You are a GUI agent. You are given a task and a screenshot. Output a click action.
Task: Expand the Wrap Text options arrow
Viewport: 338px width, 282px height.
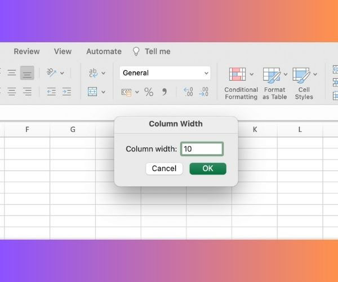click(x=104, y=73)
